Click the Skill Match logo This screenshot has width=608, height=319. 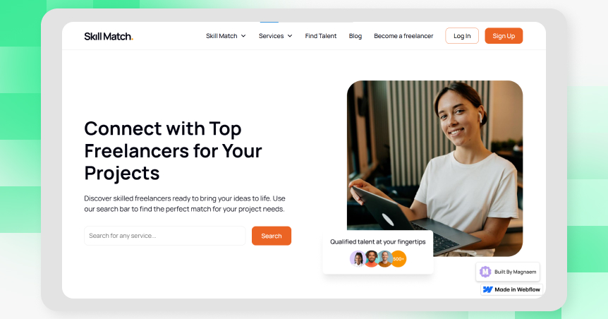pyautogui.click(x=109, y=36)
